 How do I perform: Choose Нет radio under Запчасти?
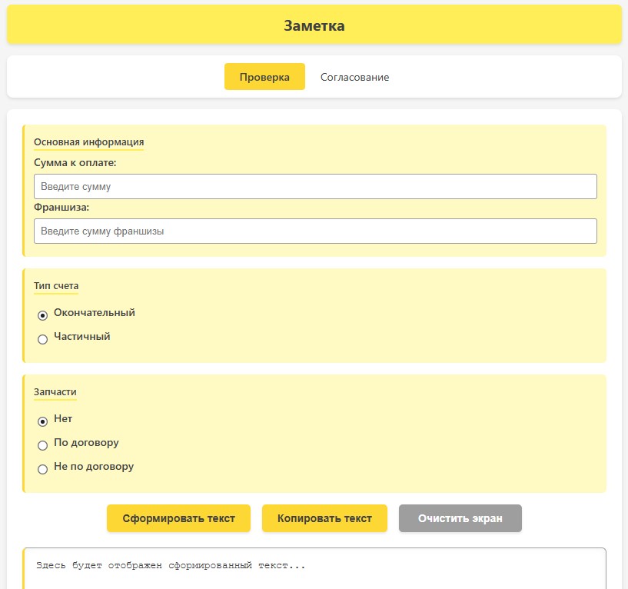click(43, 421)
